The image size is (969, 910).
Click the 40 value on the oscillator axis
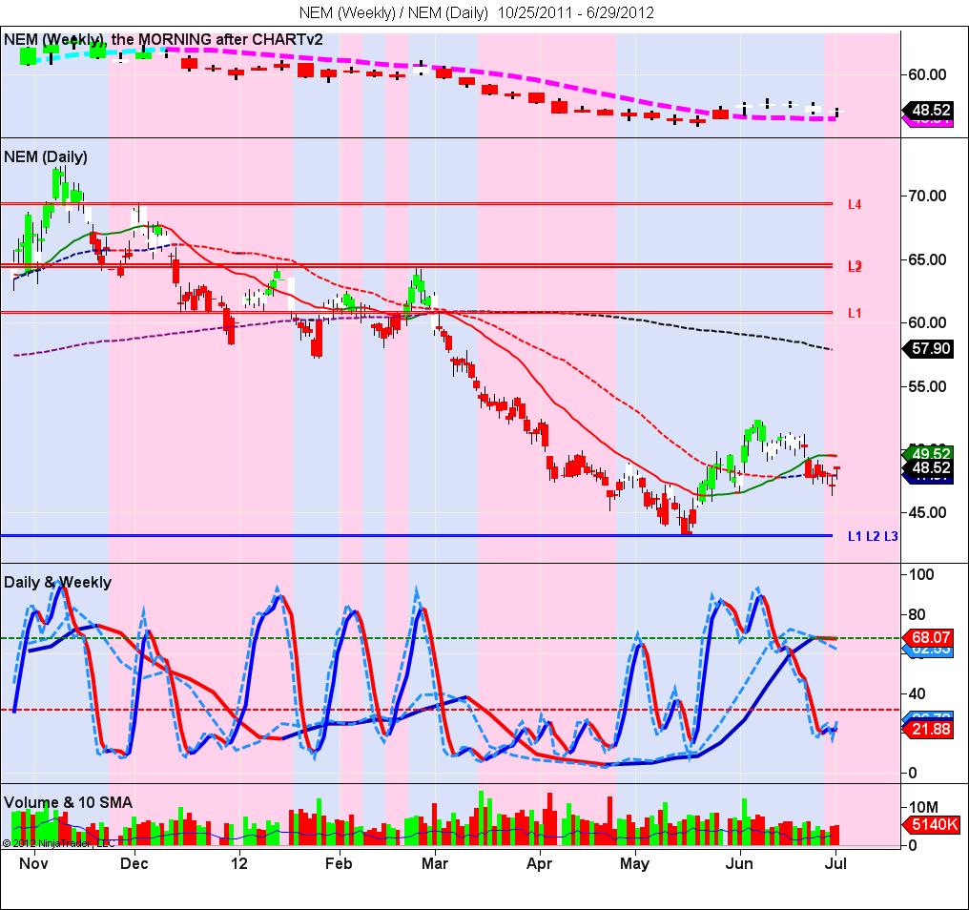(x=917, y=693)
